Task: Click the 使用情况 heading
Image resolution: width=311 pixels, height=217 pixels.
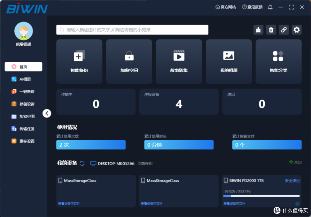Action: click(x=67, y=127)
